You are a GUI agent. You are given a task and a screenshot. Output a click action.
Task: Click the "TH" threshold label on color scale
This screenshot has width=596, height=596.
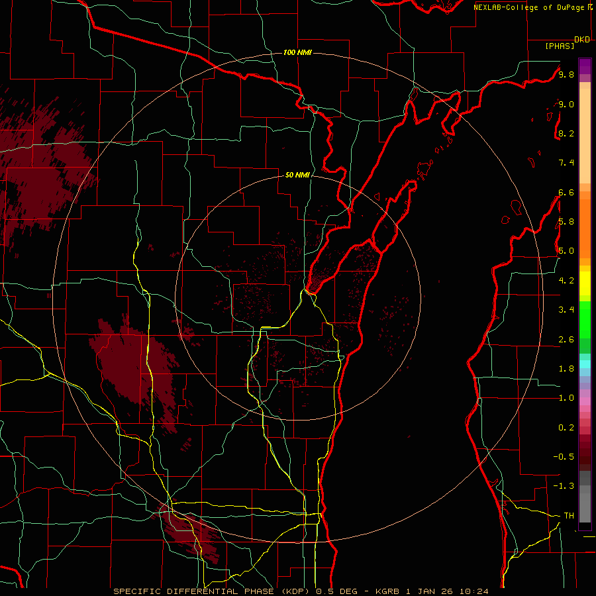(x=569, y=516)
